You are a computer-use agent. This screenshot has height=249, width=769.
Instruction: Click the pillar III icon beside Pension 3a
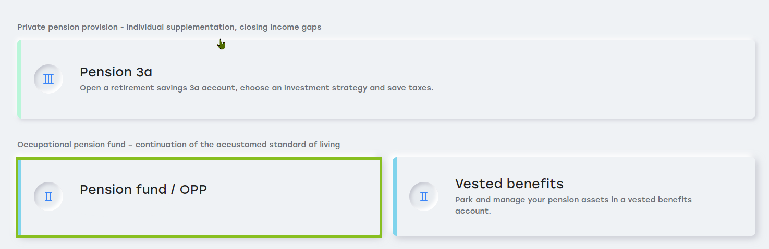[x=48, y=79]
